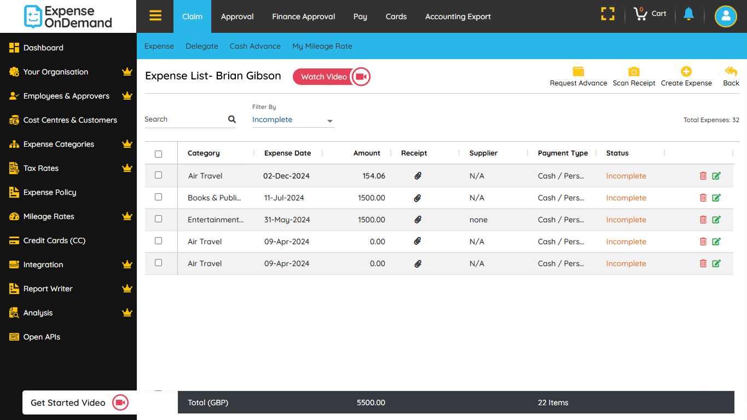Open the Cards tab
The width and height of the screenshot is (747, 420).
(x=396, y=16)
